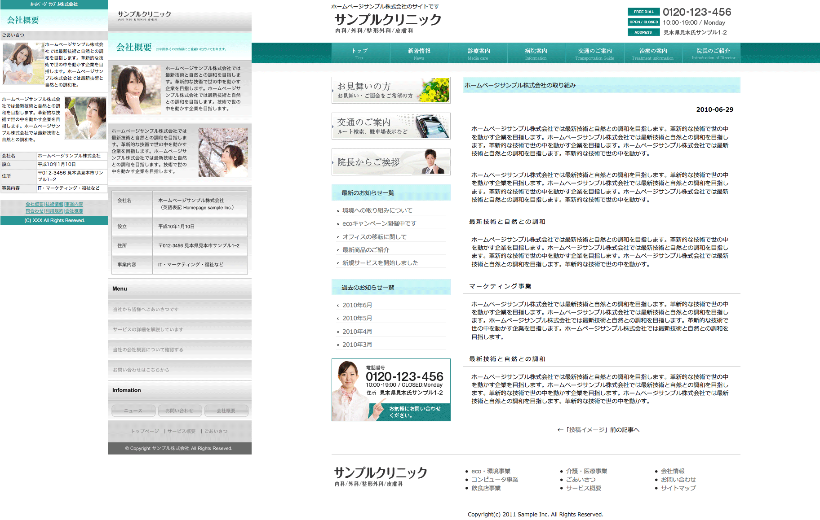
Task: Open the 診療案内 Media care menu
Action: click(x=478, y=53)
